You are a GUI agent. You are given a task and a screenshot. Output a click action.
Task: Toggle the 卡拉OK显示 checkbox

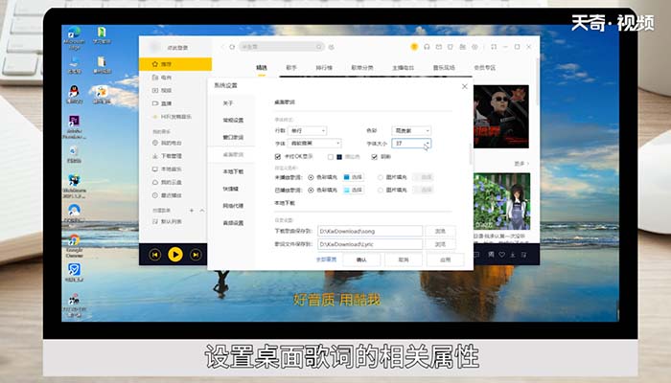point(278,157)
